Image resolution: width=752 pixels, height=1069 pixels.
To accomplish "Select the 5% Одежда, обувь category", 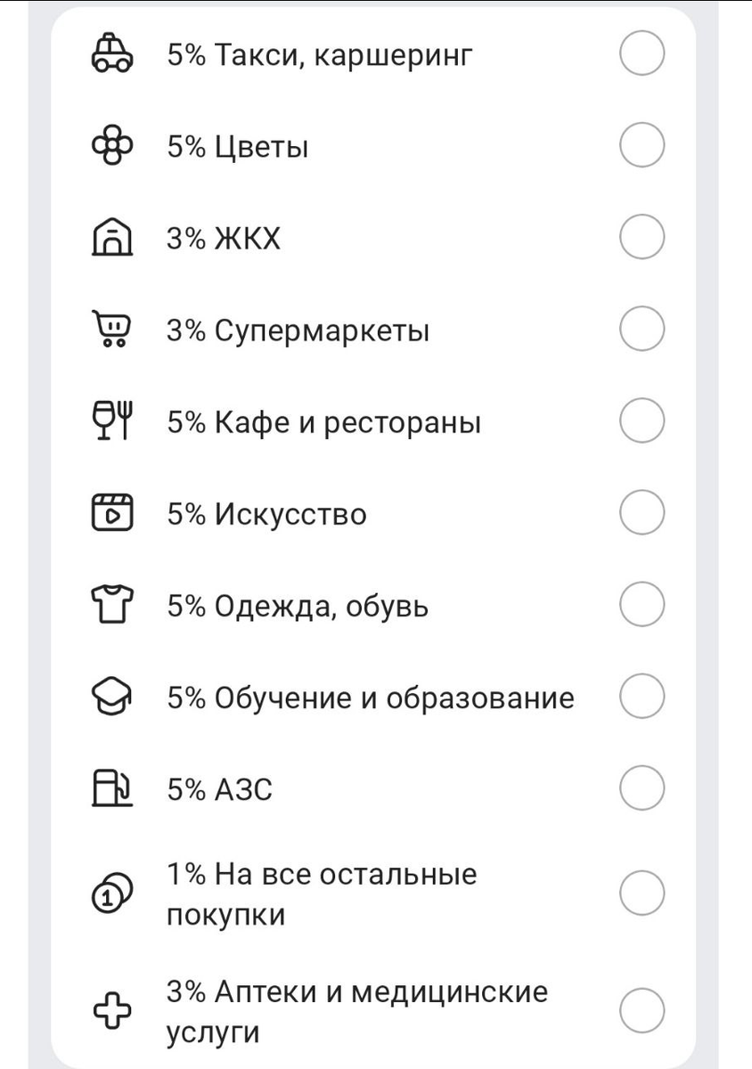I will [x=642, y=603].
